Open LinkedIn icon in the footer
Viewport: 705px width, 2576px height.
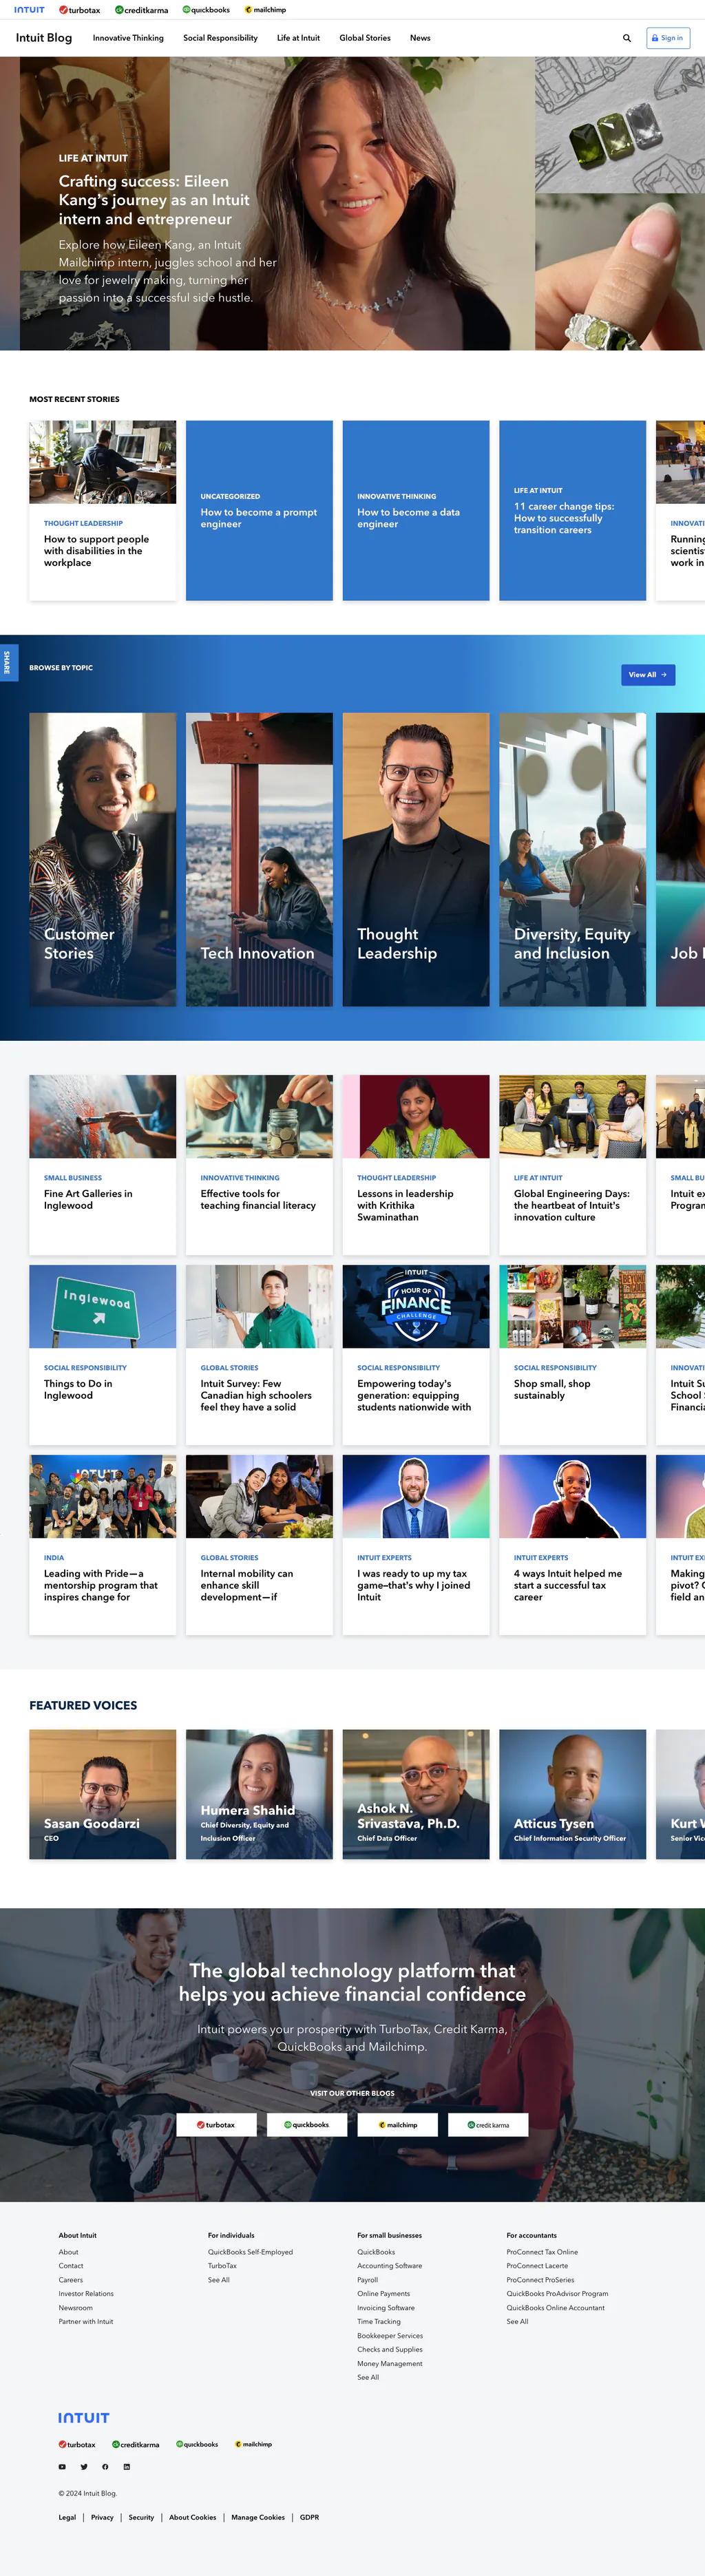pos(126,2467)
